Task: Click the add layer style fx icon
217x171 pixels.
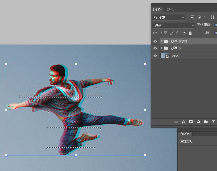Action: [183, 122]
